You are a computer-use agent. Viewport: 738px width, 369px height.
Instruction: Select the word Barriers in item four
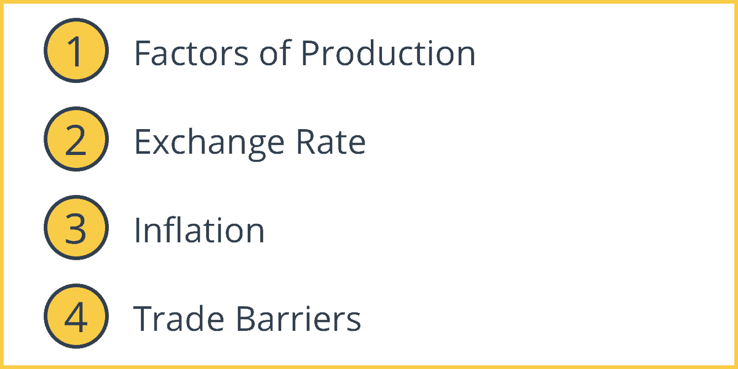coord(300,319)
